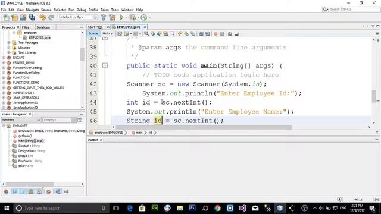Open the Task View icon on the taskbar
381x214 pixels.
click(x=116, y=208)
